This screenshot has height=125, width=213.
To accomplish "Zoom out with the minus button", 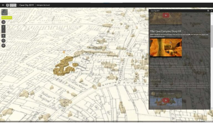I will tap(4, 31).
